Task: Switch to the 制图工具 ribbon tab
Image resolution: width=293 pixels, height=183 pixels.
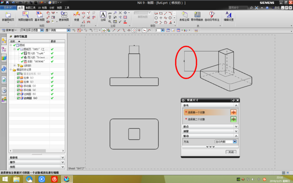Action: [31, 8]
